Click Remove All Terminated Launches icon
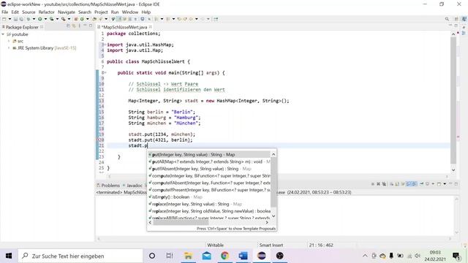 tap(384, 184)
